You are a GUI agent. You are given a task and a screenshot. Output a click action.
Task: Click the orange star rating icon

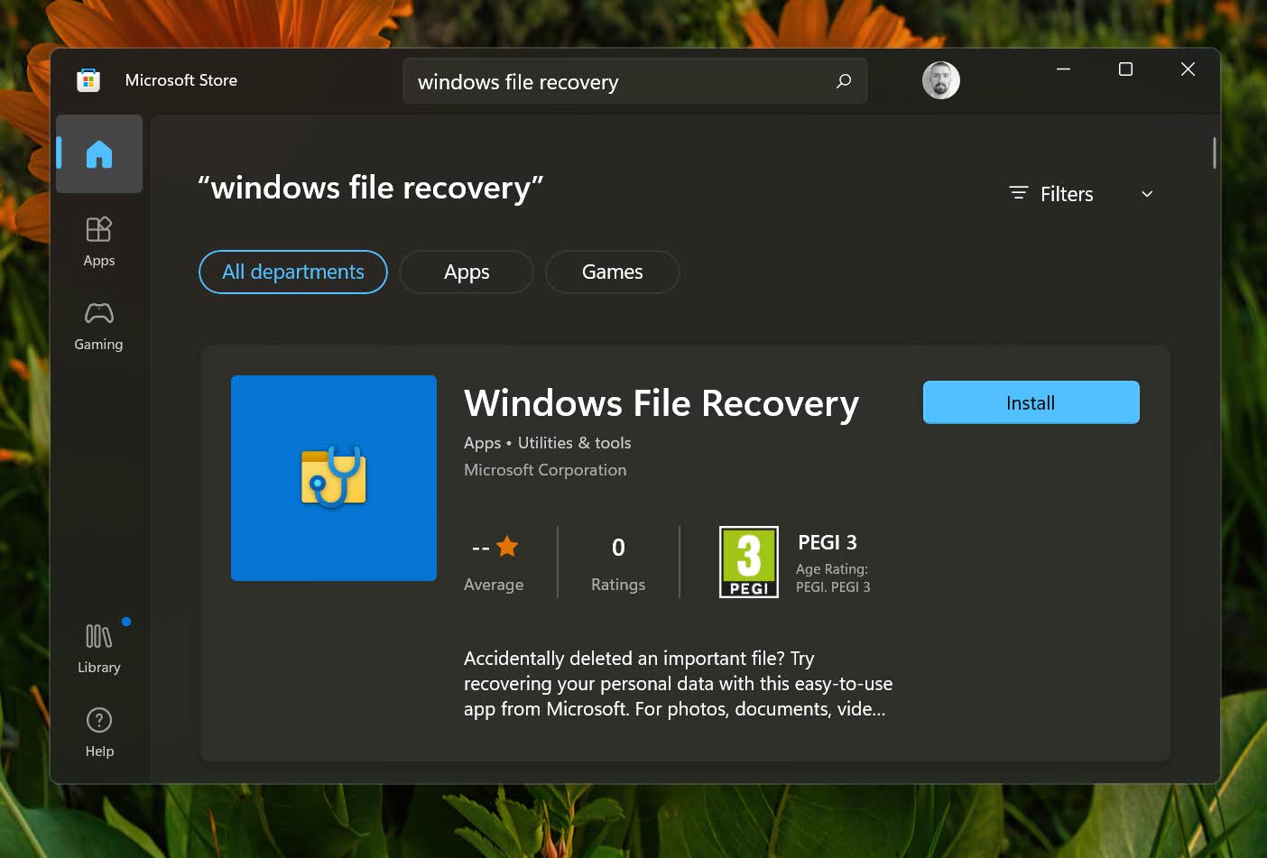507,546
